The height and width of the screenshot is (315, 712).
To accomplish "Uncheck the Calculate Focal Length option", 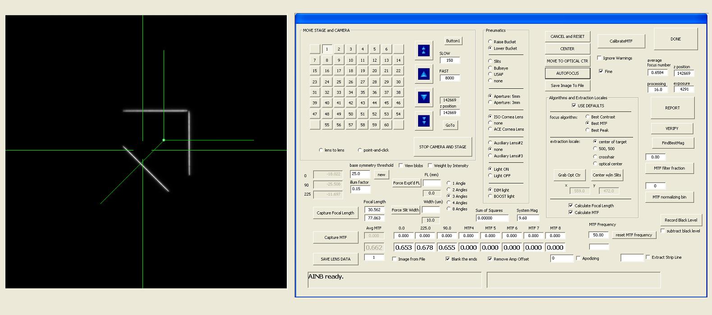I will point(570,205).
